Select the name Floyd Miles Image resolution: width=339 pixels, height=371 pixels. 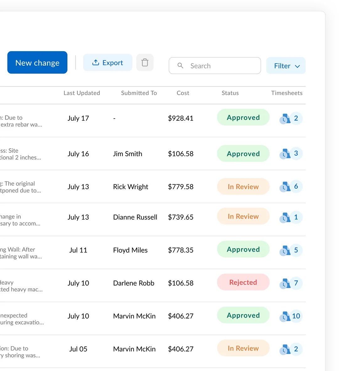click(x=130, y=250)
